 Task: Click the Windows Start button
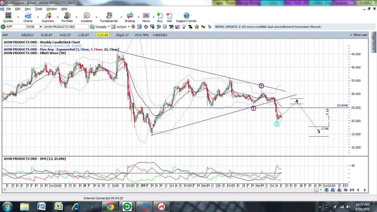point(7,206)
